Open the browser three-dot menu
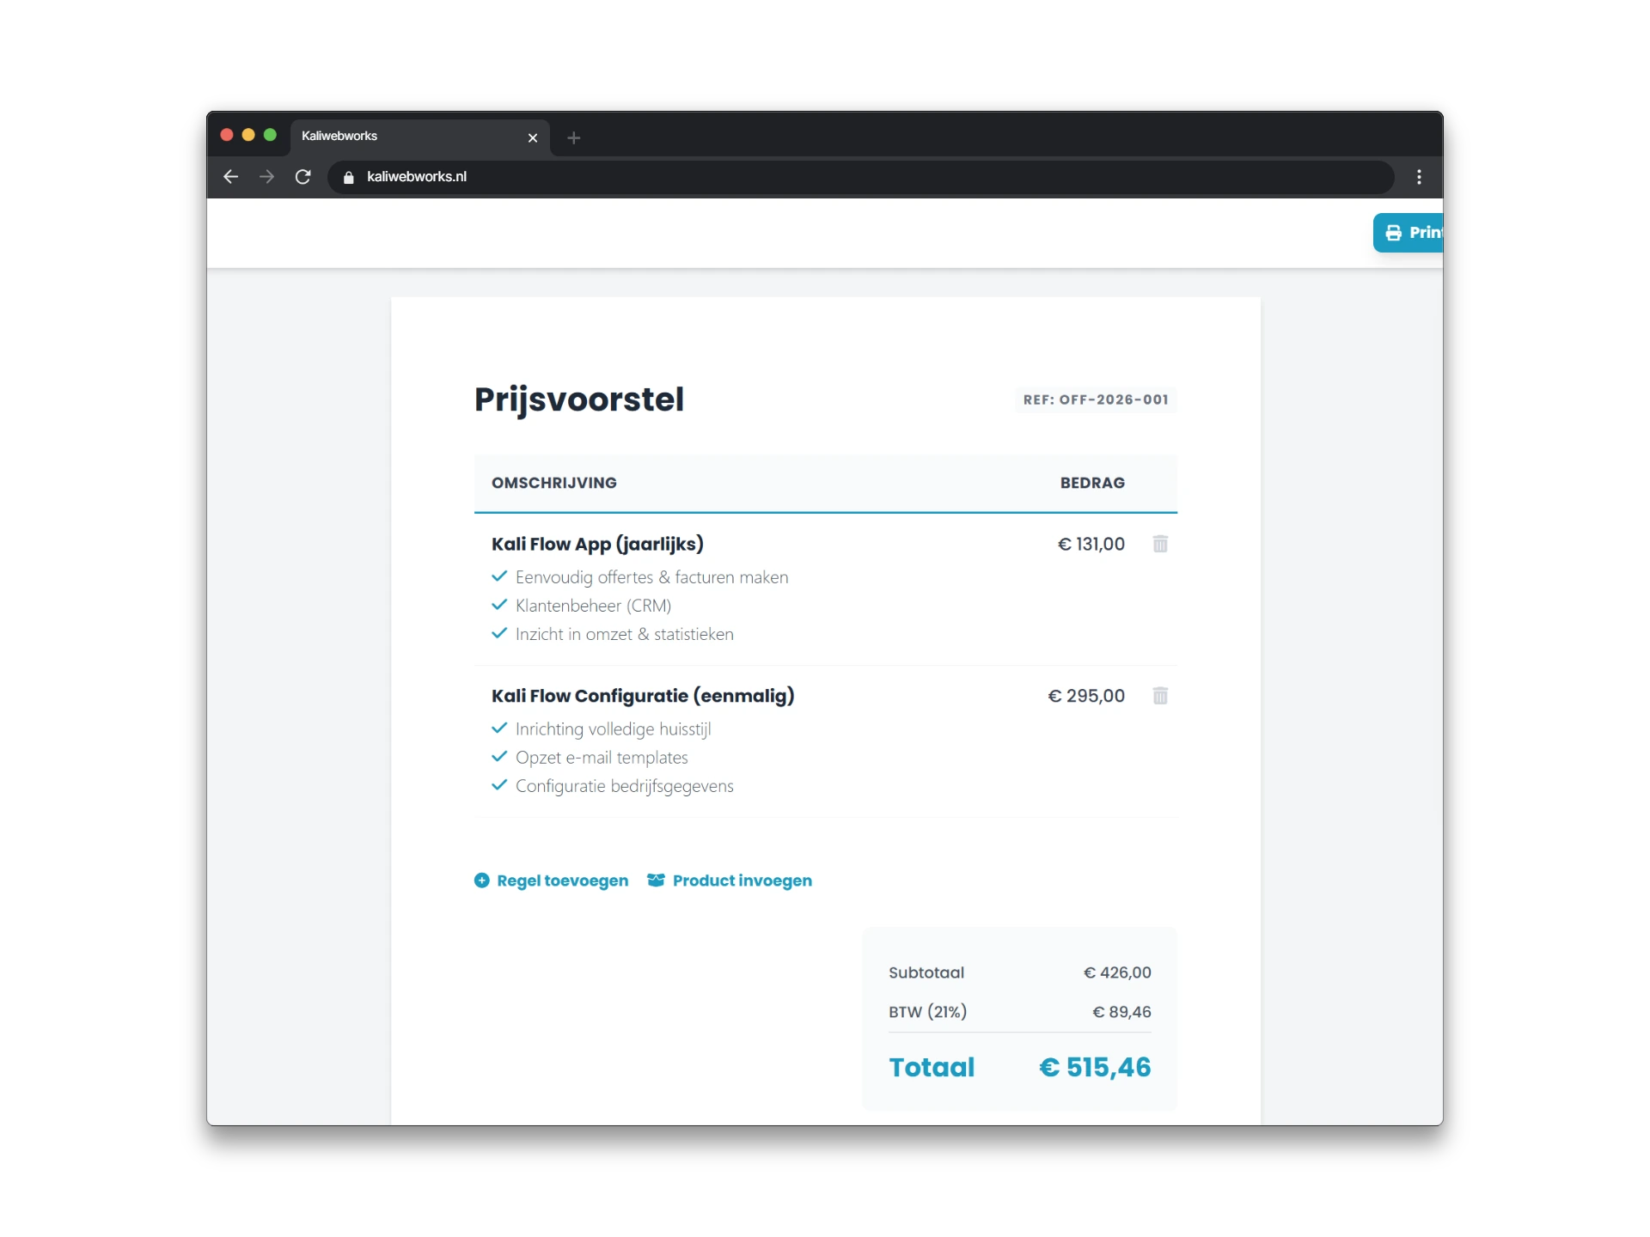The image size is (1650, 1237). pos(1419,177)
